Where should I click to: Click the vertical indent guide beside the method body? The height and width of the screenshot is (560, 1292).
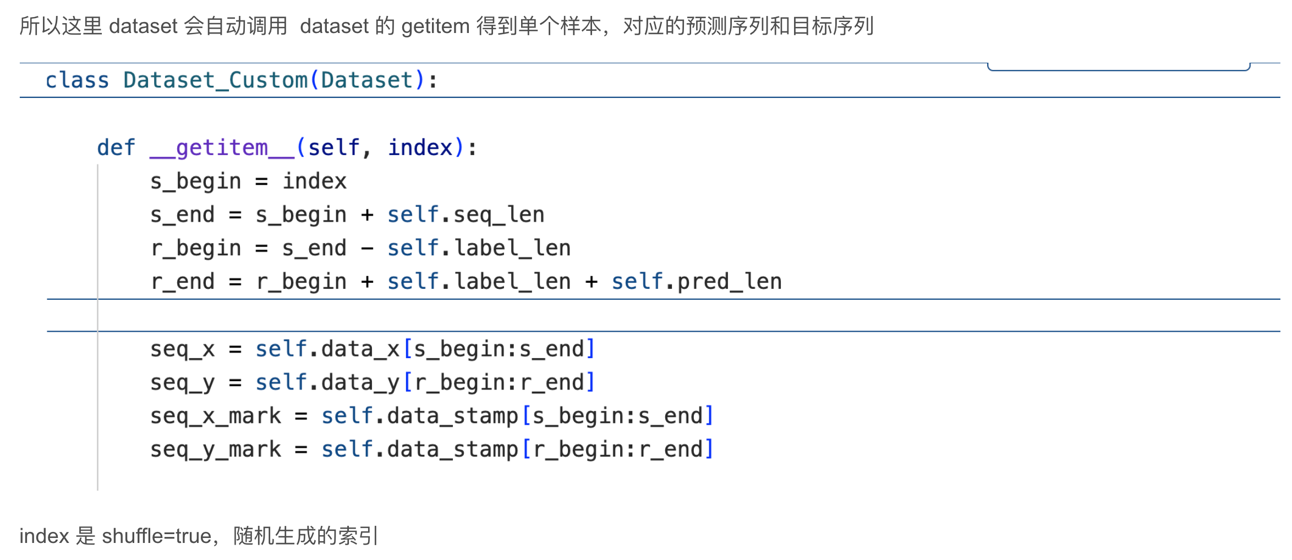point(98,327)
